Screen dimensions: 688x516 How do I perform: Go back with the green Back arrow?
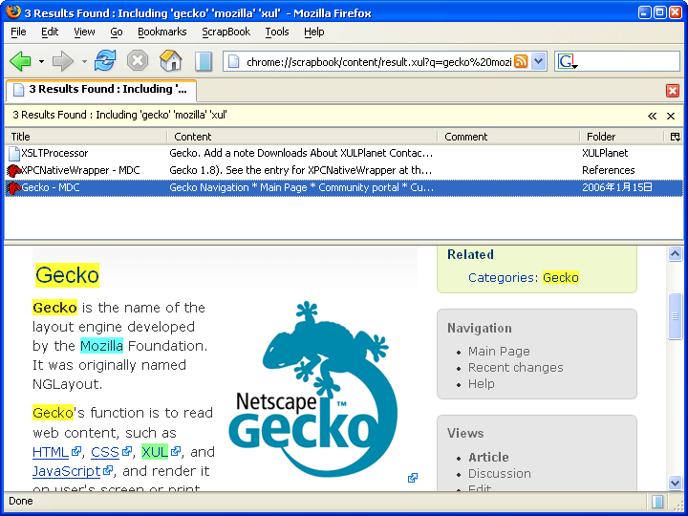click(21, 61)
